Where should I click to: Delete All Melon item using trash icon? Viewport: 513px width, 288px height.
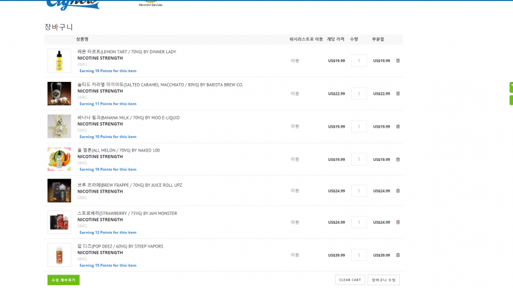pos(398,160)
